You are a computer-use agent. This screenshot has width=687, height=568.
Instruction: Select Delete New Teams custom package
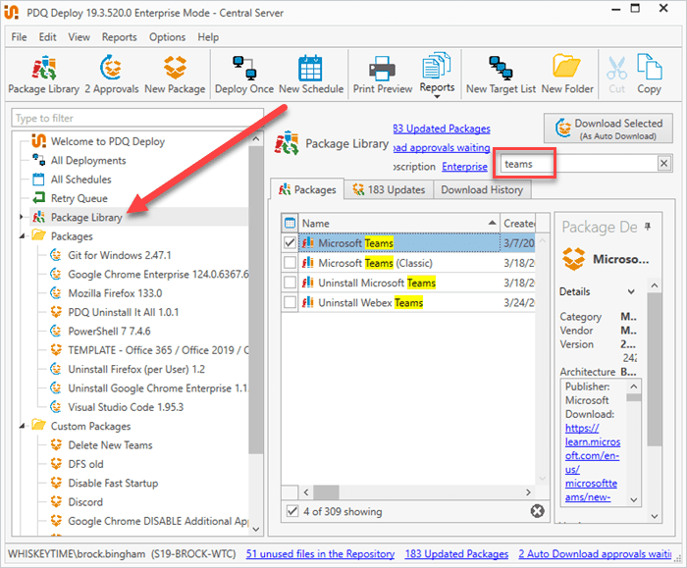[110, 445]
